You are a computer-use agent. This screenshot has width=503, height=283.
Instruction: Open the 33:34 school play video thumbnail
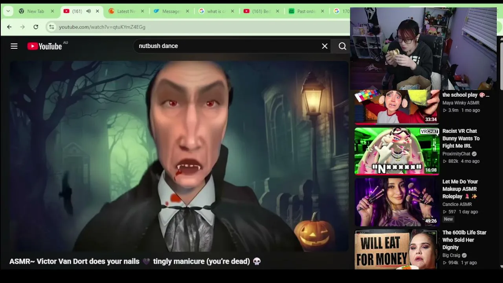click(397, 107)
